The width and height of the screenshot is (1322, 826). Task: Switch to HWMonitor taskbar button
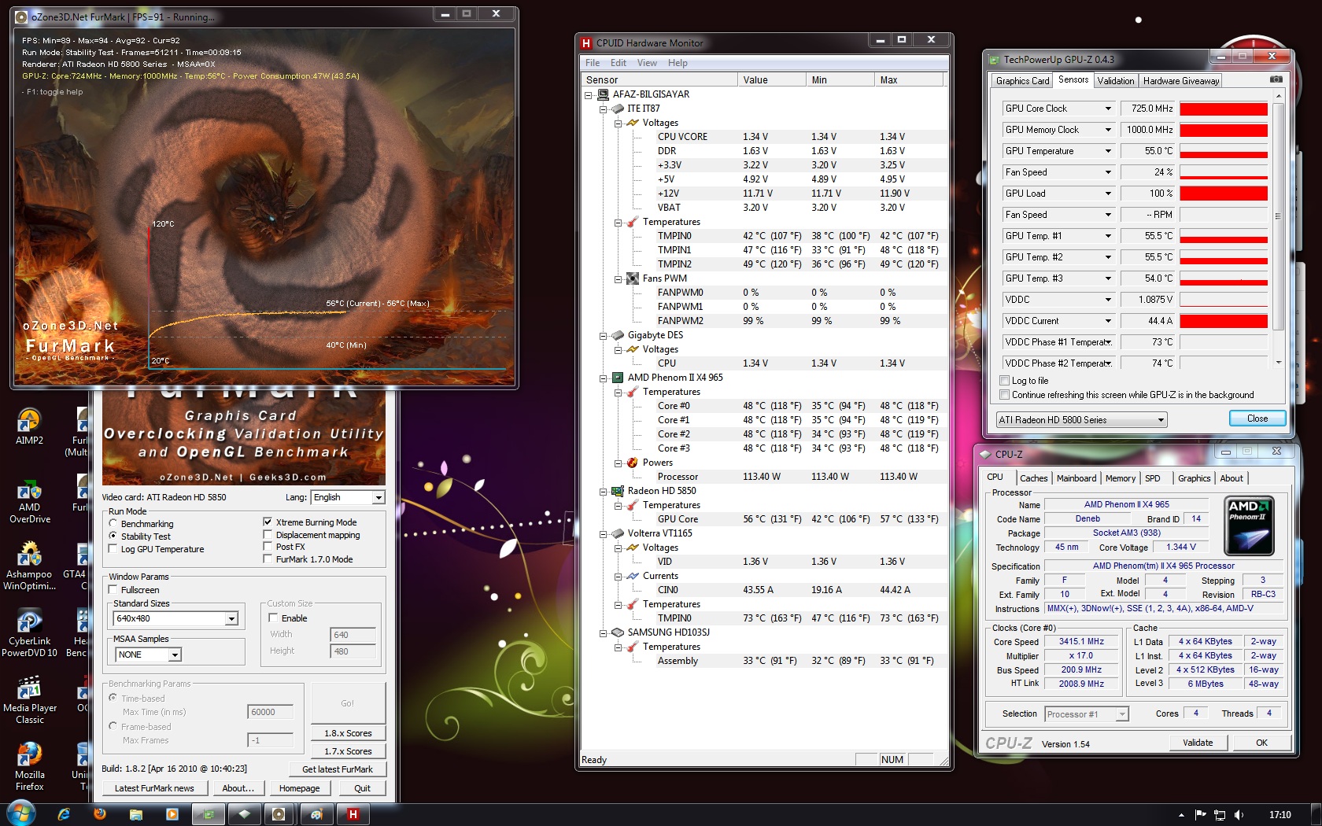point(353,814)
